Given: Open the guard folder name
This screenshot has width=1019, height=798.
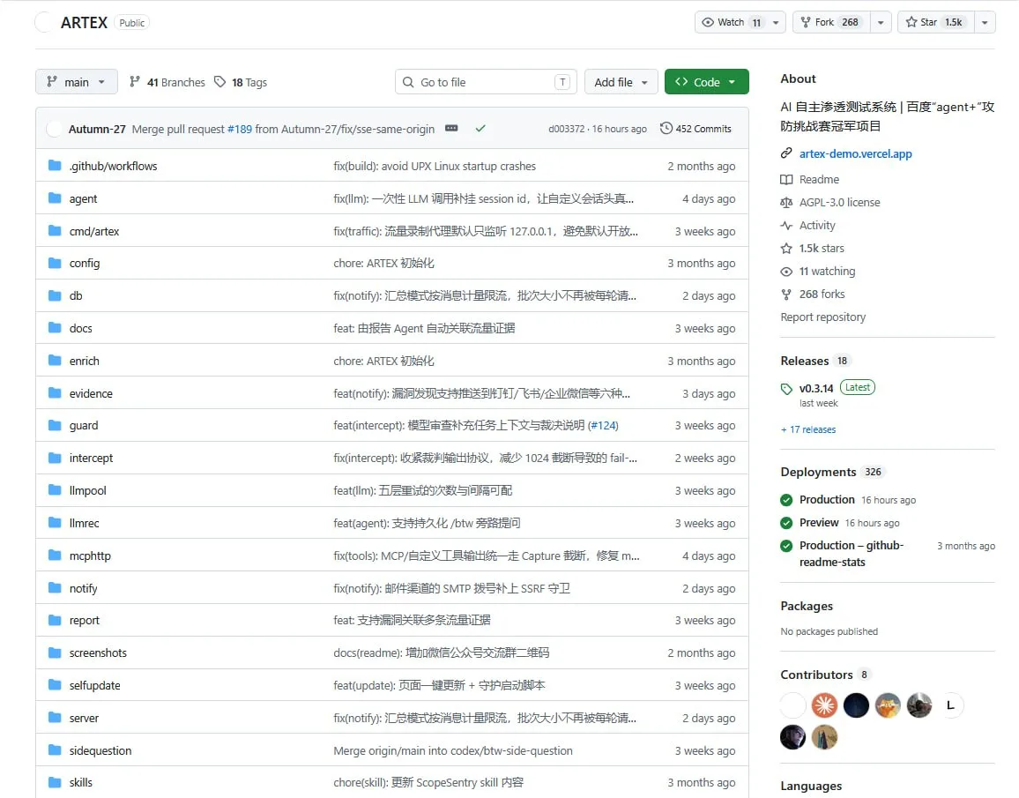Looking at the screenshot, I should (84, 425).
